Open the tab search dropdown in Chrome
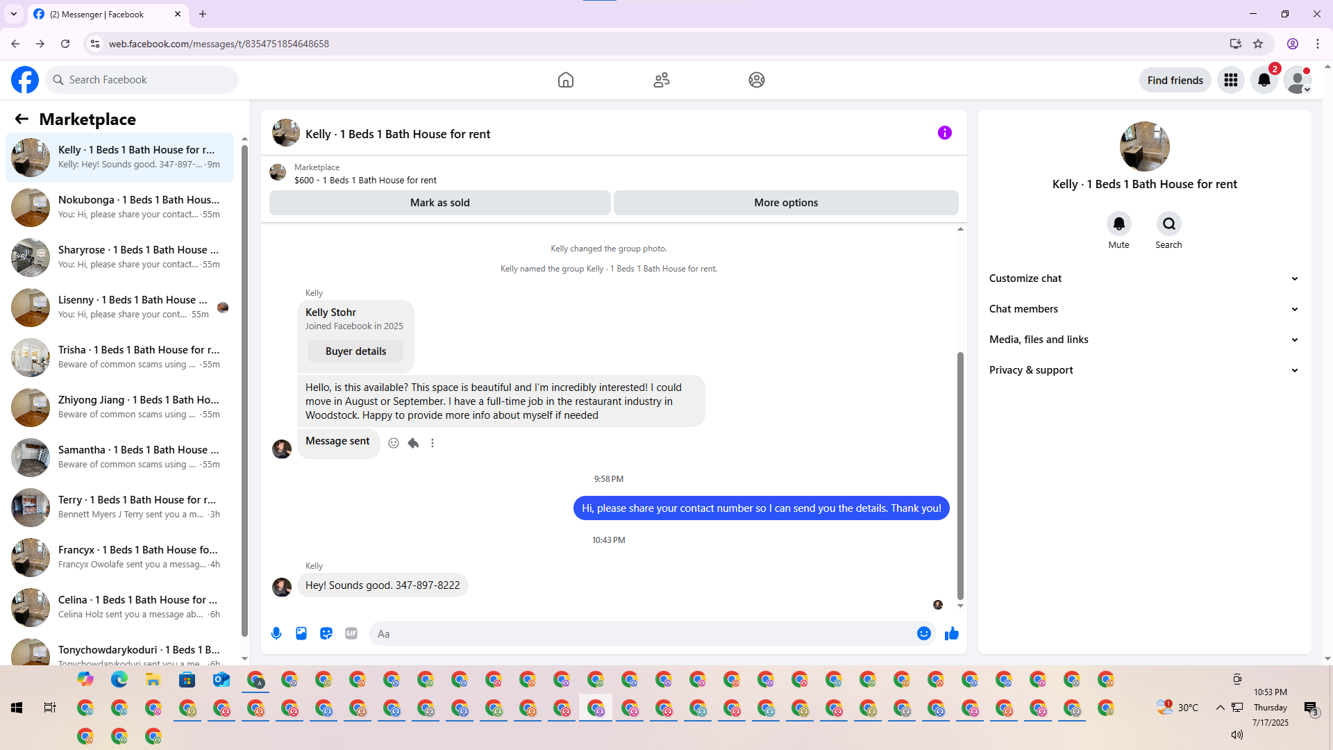 click(14, 14)
